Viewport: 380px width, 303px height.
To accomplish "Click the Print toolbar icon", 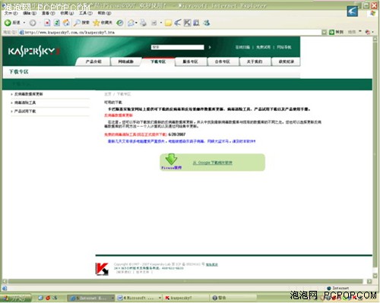I will pyautogui.click(x=143, y=23).
